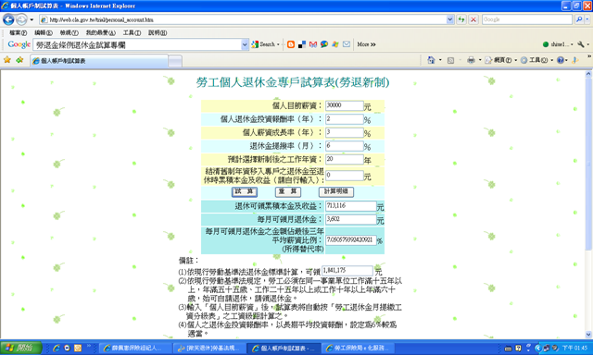Click the income replacement ratio result field
The image size is (593, 355).
coord(350,240)
